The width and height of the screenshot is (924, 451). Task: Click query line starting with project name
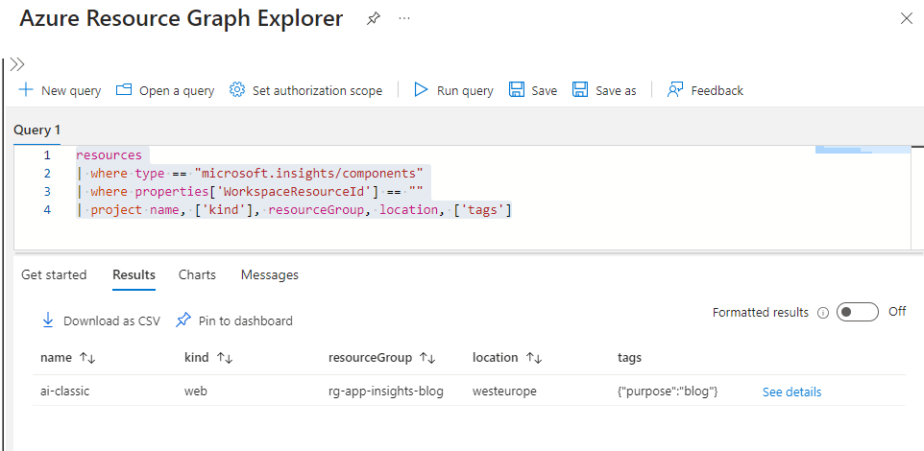294,209
